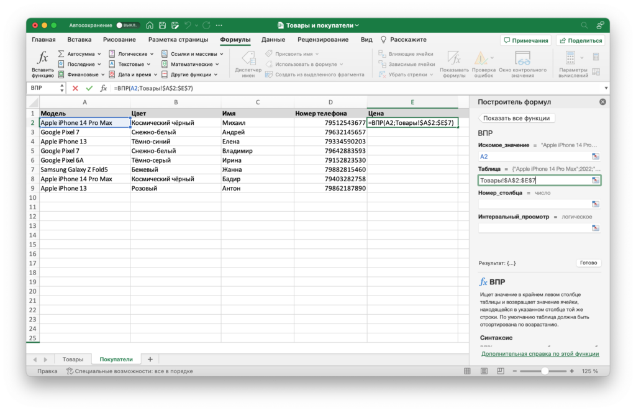Click the search magnifier icon
Image resolution: width=636 pixels, height=411 pixels.
pyautogui.click(x=584, y=25)
